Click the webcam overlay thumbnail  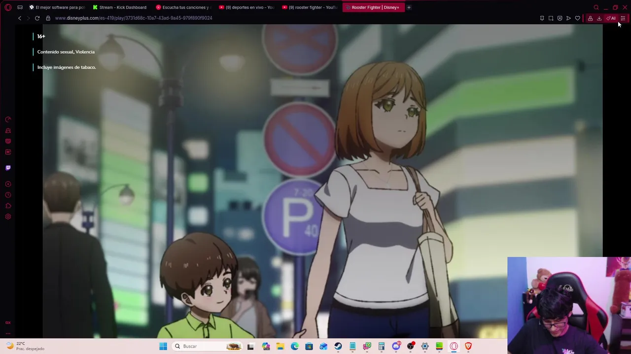569,305
